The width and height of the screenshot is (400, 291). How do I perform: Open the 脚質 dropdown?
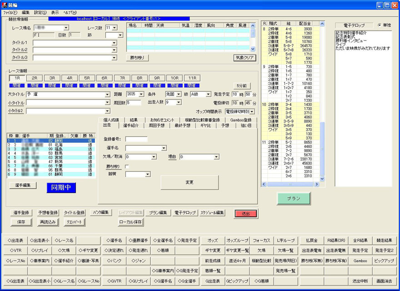tap(147, 174)
